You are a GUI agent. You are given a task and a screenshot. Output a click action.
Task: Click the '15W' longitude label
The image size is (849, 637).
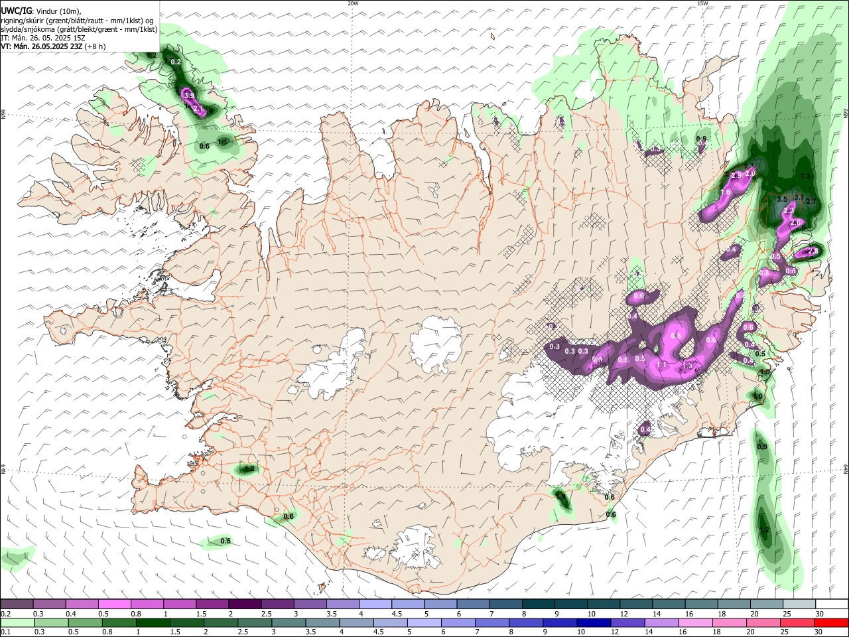(702, 3)
